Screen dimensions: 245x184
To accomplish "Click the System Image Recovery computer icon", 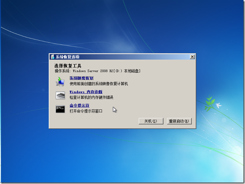I will click(60, 81).
